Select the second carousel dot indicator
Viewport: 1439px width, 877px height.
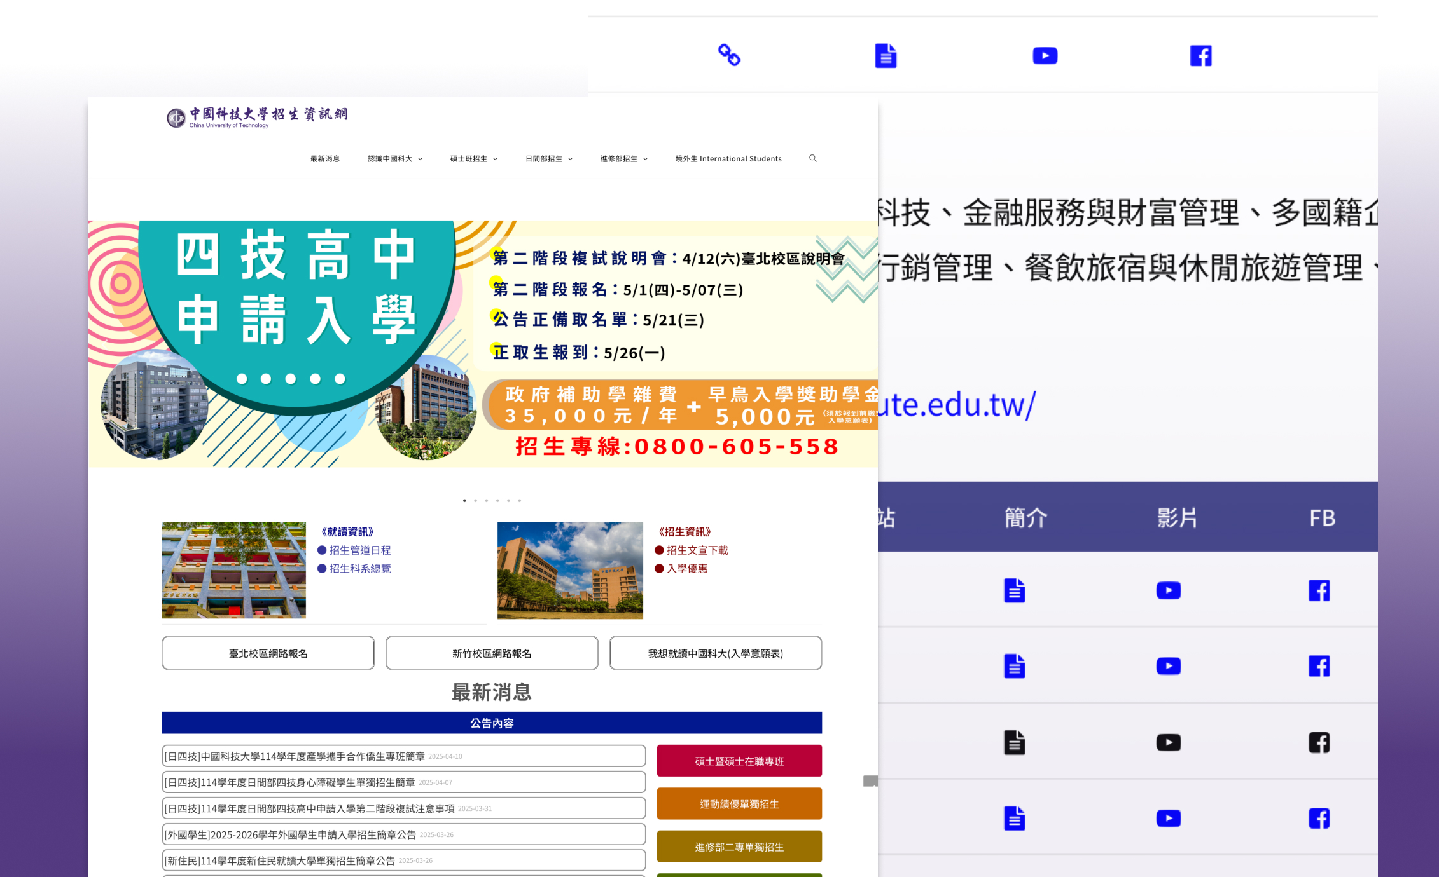click(475, 500)
